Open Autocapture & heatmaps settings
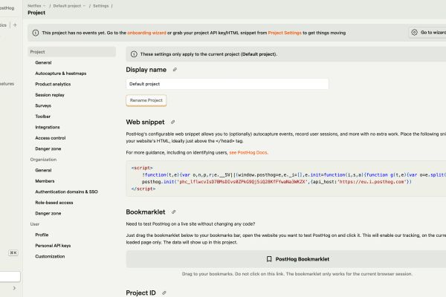This screenshot has height=297, width=446. click(61, 74)
